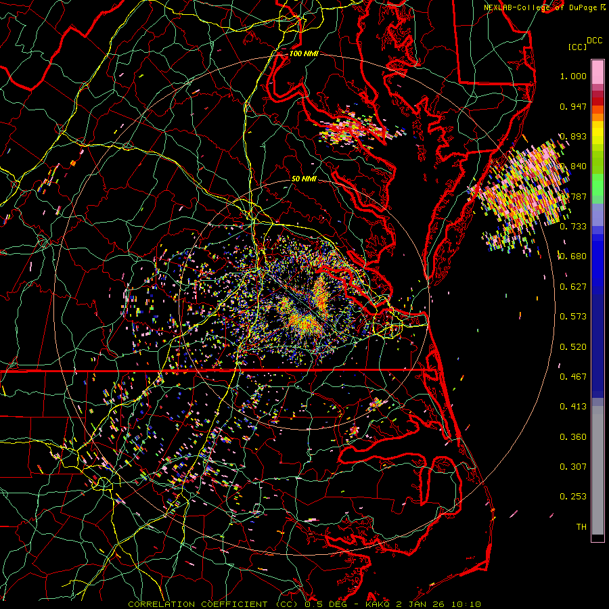Click the 50 NMI range ring label
Screen dimensions: 609x609
coord(304,179)
